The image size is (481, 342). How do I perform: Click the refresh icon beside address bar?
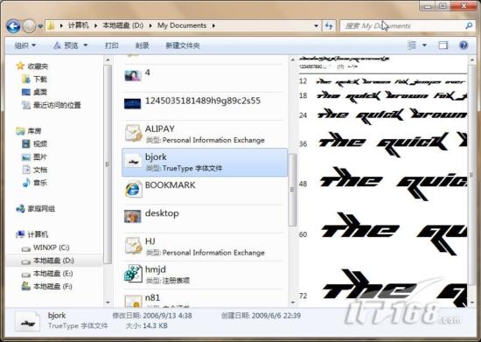(329, 25)
